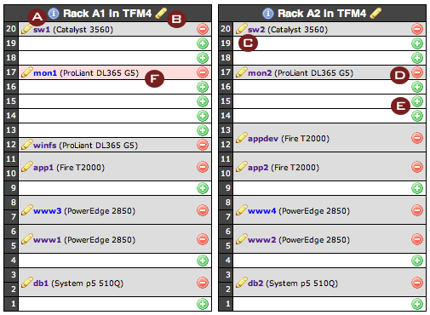Open the winfs device link

click(x=45, y=146)
